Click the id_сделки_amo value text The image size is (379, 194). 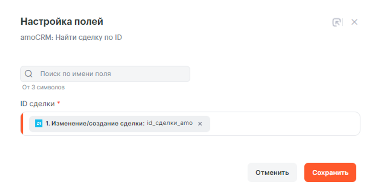click(170, 123)
